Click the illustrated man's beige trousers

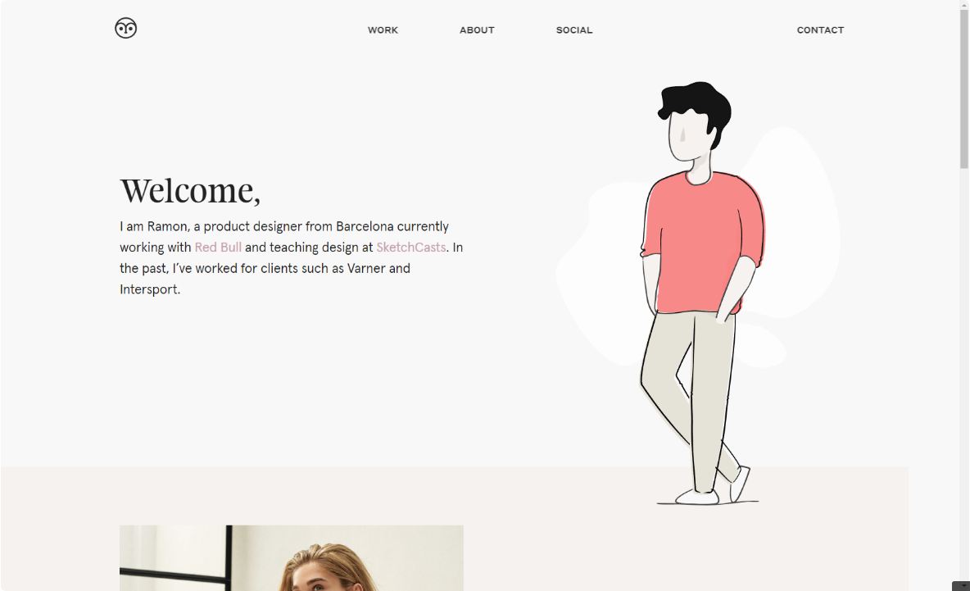pos(690,396)
